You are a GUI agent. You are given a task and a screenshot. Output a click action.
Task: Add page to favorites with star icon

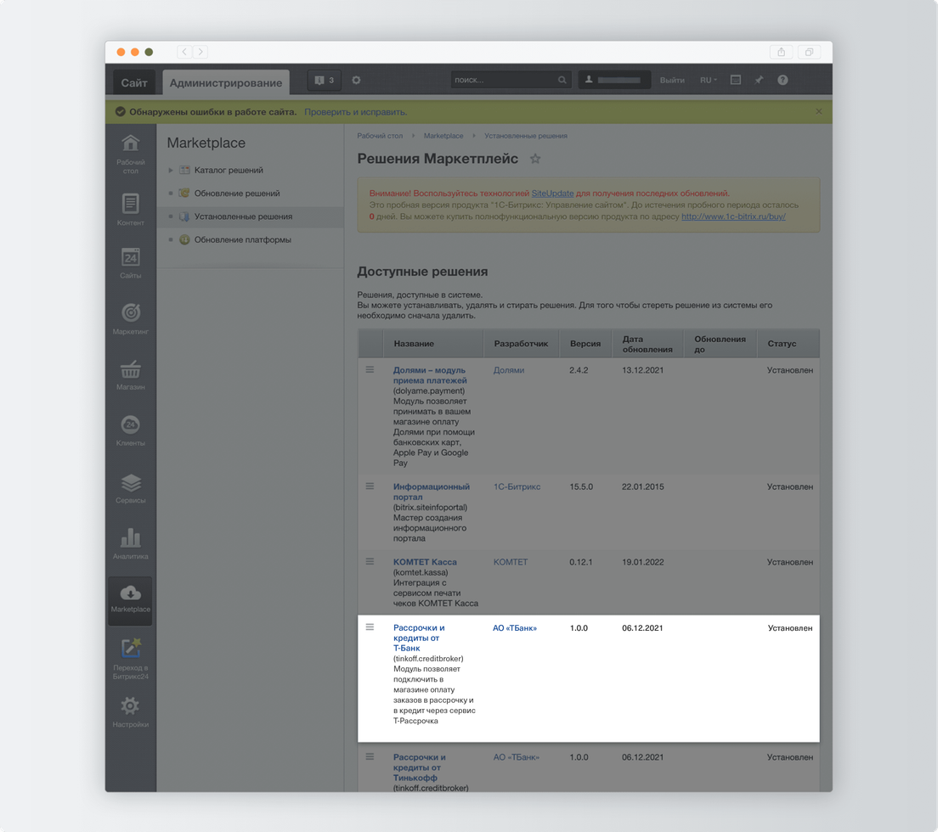(x=535, y=159)
